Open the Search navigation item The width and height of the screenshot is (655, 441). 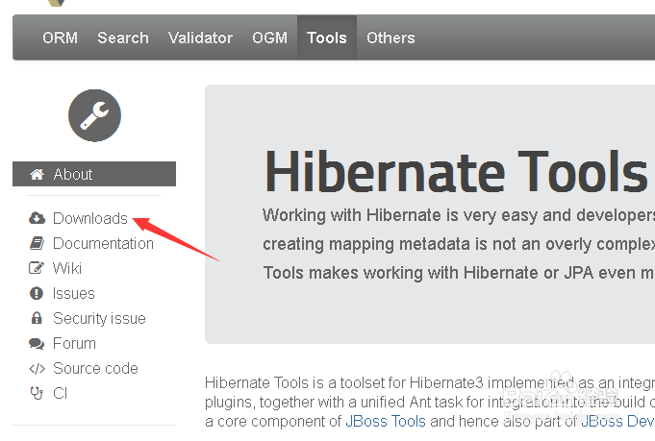[x=123, y=38]
